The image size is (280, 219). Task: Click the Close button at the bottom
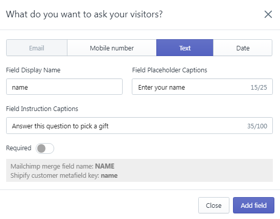point(214,205)
